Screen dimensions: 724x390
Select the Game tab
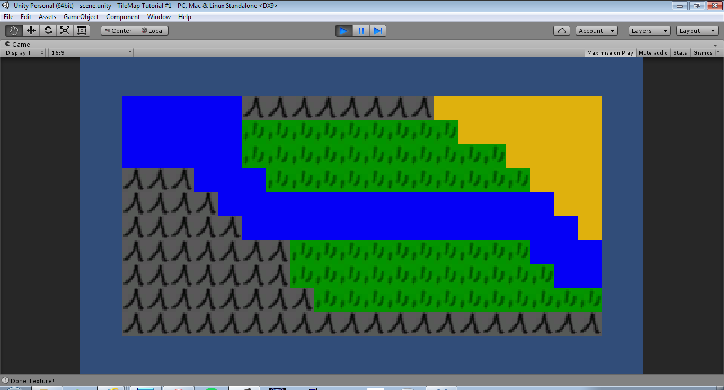pyautogui.click(x=17, y=45)
